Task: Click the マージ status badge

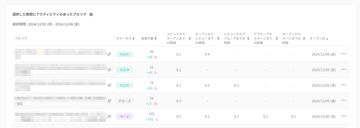Action: (x=124, y=116)
